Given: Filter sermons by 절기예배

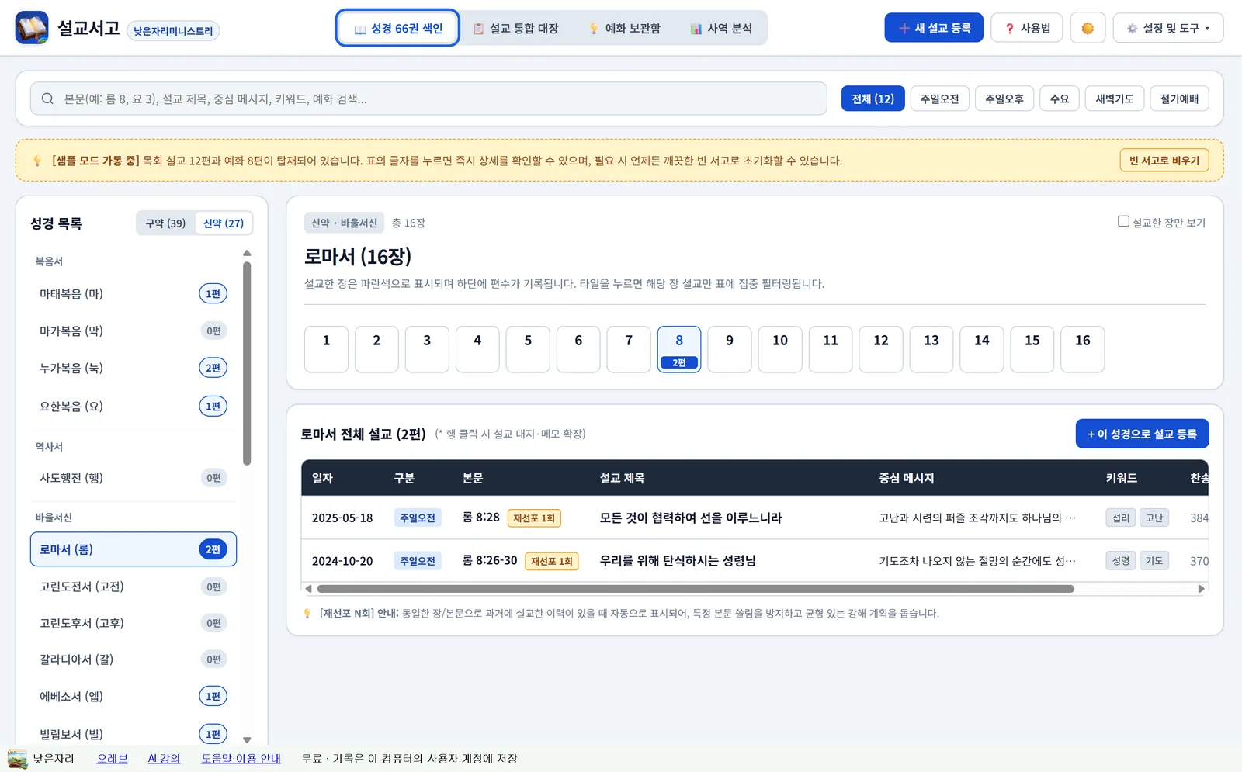Looking at the screenshot, I should pyautogui.click(x=1179, y=99).
